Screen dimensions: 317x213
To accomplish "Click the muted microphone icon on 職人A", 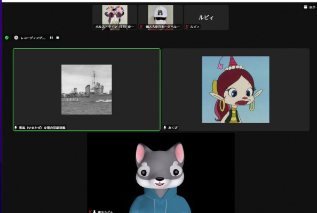I will coord(141,27).
